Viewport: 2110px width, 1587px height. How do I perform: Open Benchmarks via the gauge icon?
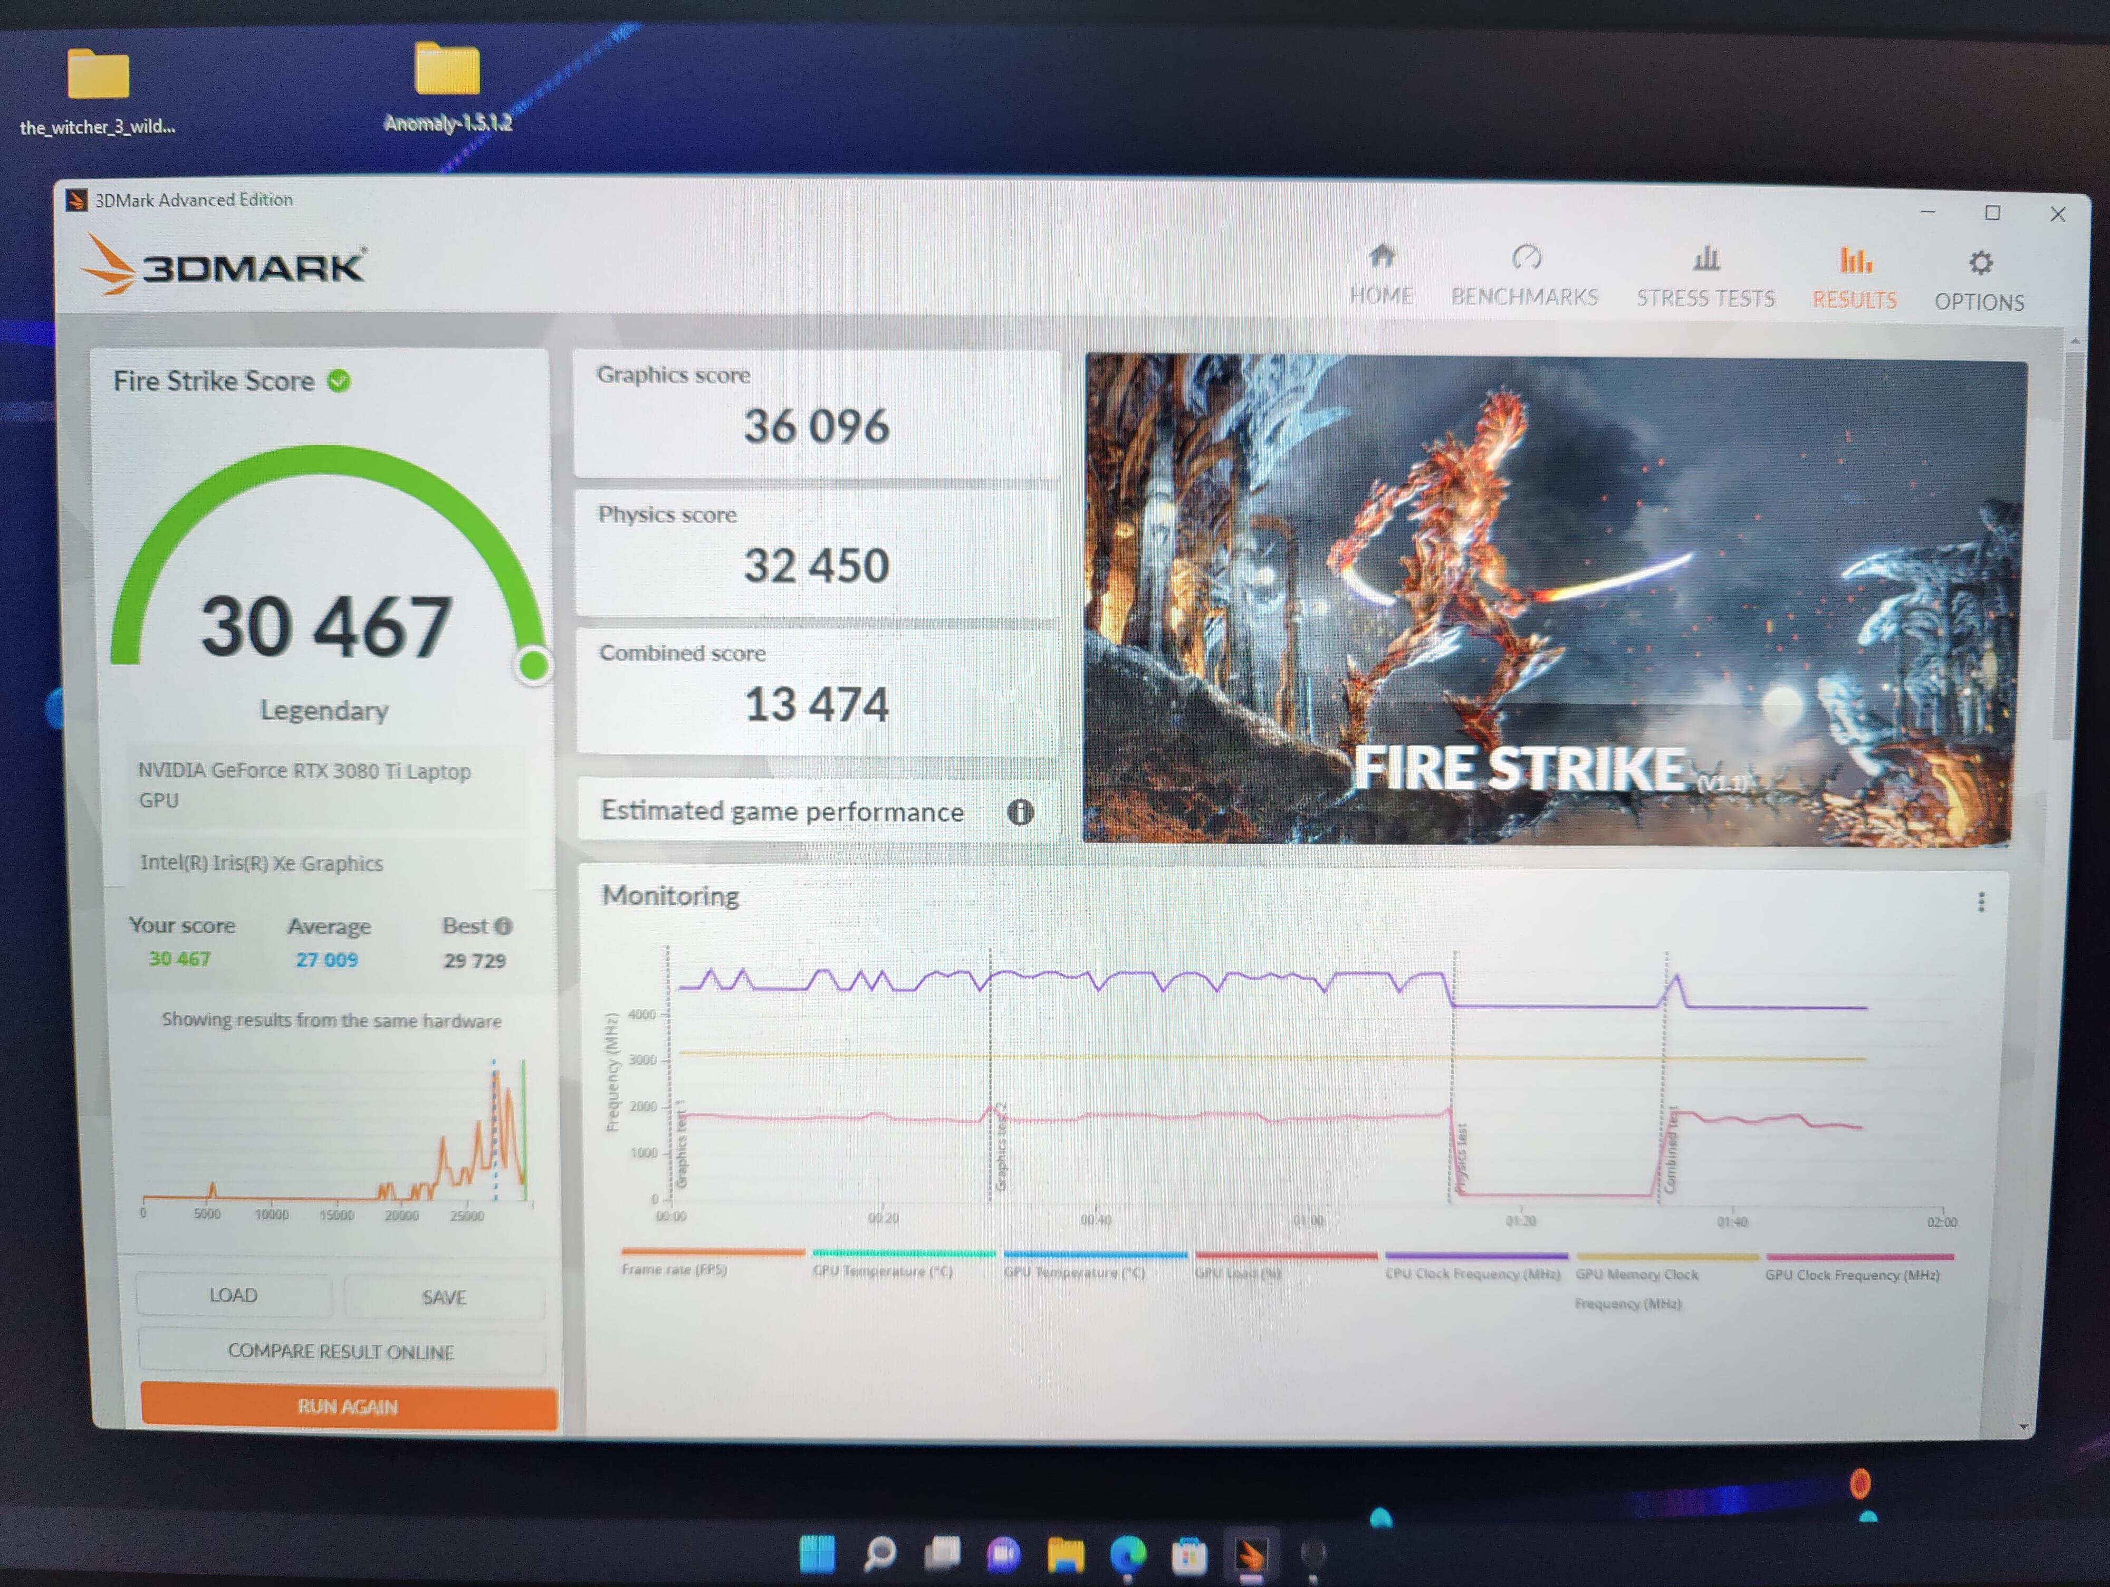point(1526,257)
